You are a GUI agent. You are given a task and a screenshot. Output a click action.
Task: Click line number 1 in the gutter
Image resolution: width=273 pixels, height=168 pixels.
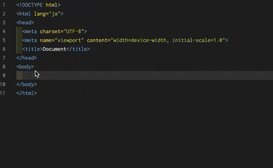tap(4, 5)
